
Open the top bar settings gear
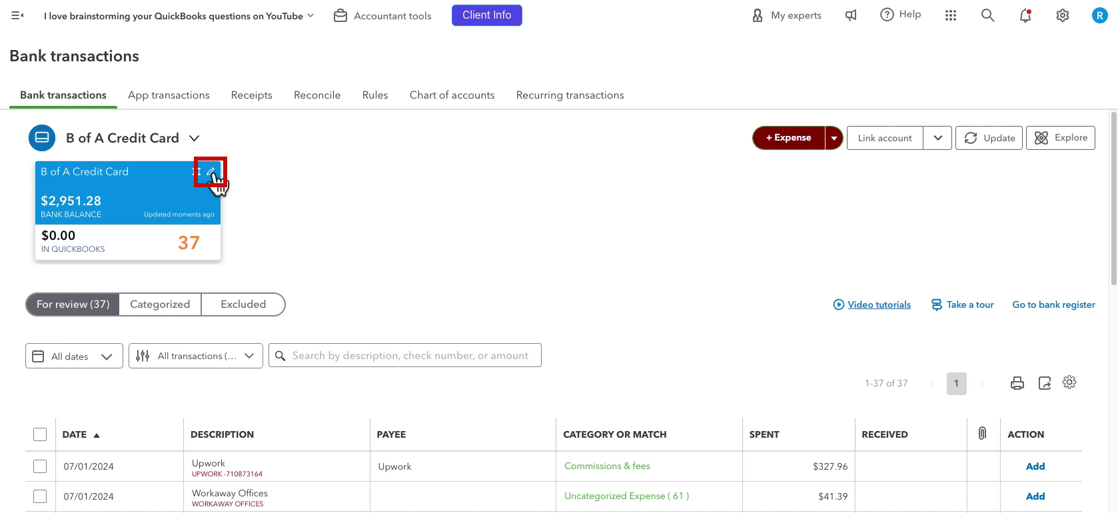tap(1062, 15)
